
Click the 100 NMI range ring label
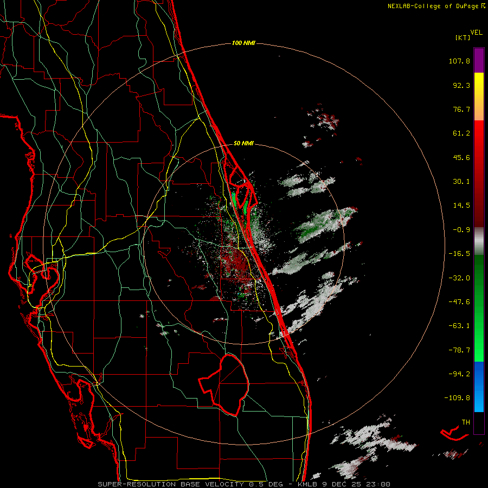click(x=243, y=43)
